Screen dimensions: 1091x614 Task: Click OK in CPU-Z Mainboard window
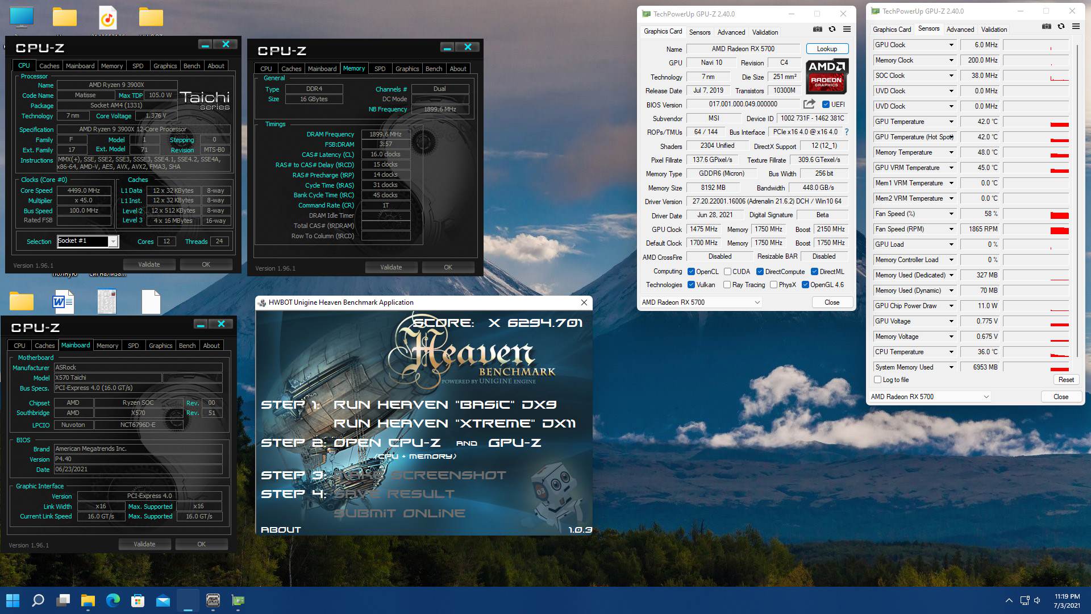201,544
